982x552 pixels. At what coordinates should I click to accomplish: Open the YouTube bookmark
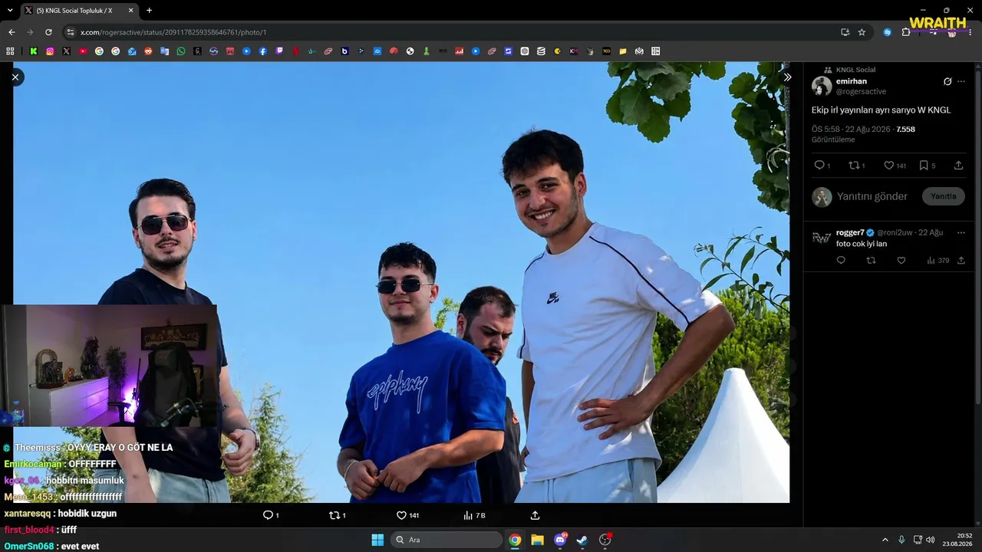tap(83, 51)
